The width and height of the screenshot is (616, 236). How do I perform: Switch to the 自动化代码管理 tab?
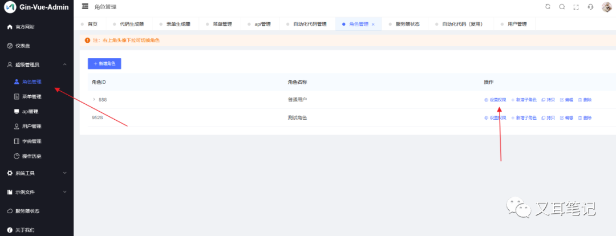click(x=307, y=24)
